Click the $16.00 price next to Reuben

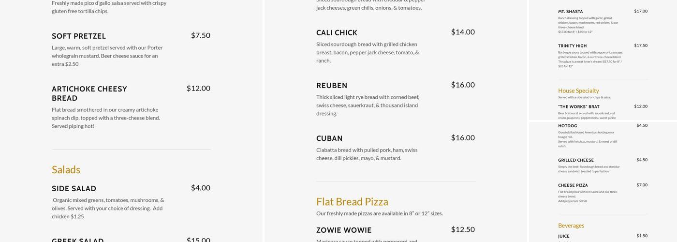click(463, 85)
